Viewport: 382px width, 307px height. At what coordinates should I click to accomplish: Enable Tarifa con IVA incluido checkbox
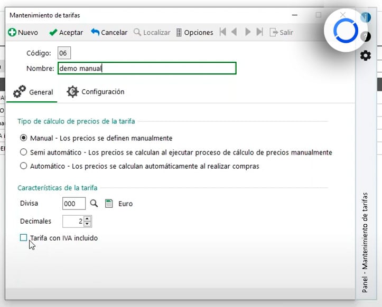pyautogui.click(x=23, y=238)
